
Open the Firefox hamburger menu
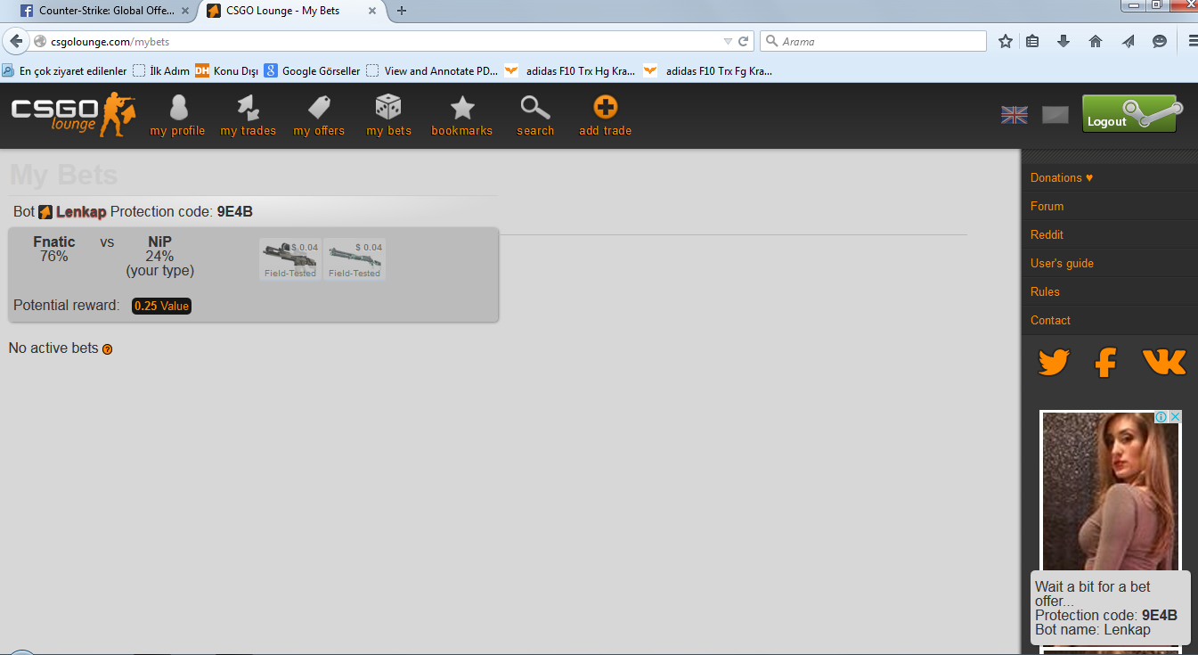(x=1193, y=41)
